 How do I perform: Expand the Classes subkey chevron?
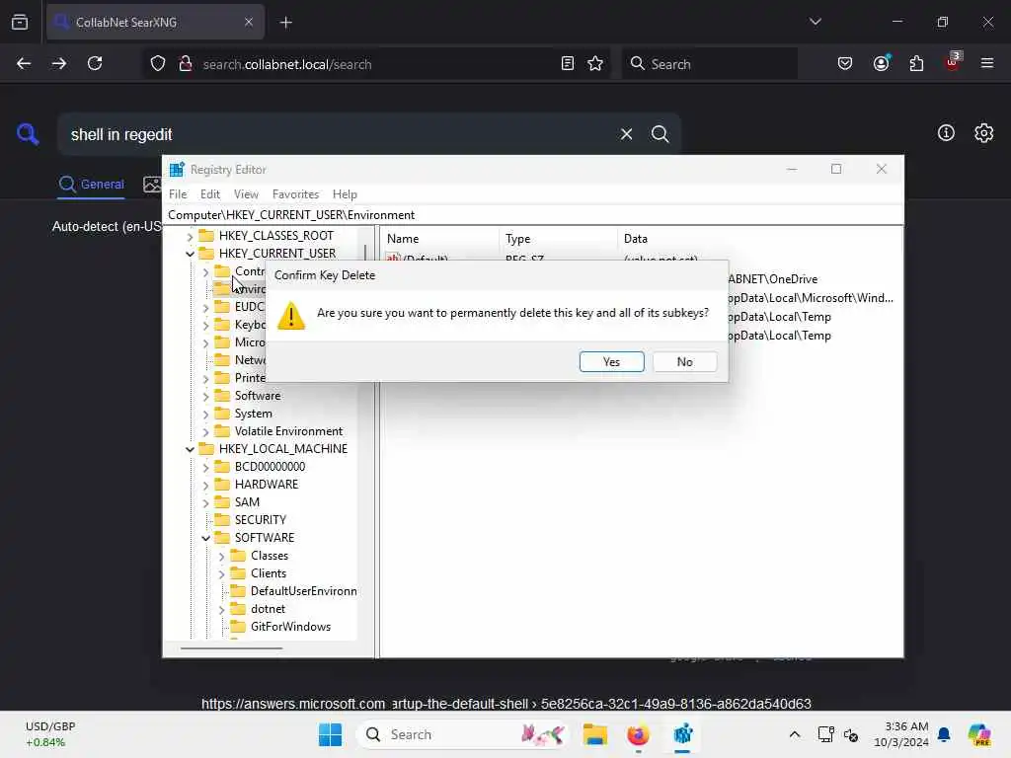[x=221, y=556]
